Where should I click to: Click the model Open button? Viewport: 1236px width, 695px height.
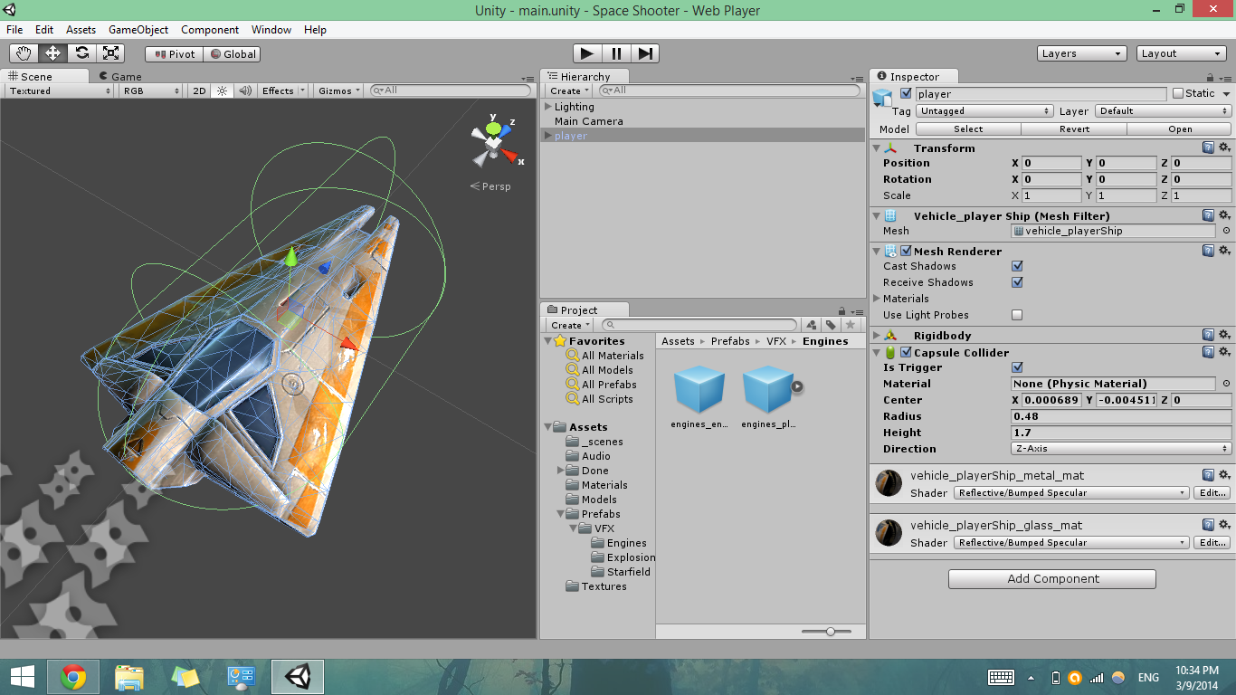(1180, 129)
